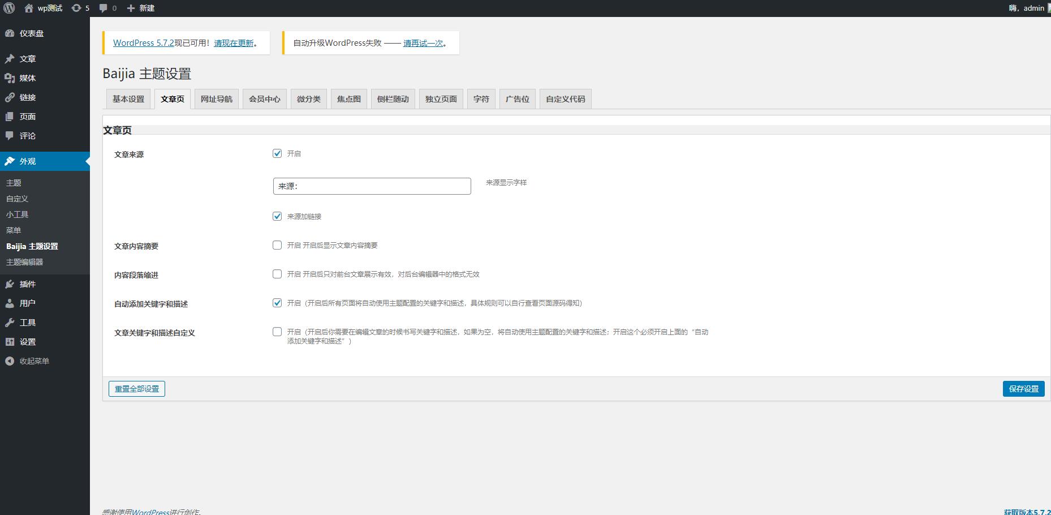This screenshot has width=1051, height=515.
Task: Switch to the 会员中心 tab
Action: [x=265, y=99]
